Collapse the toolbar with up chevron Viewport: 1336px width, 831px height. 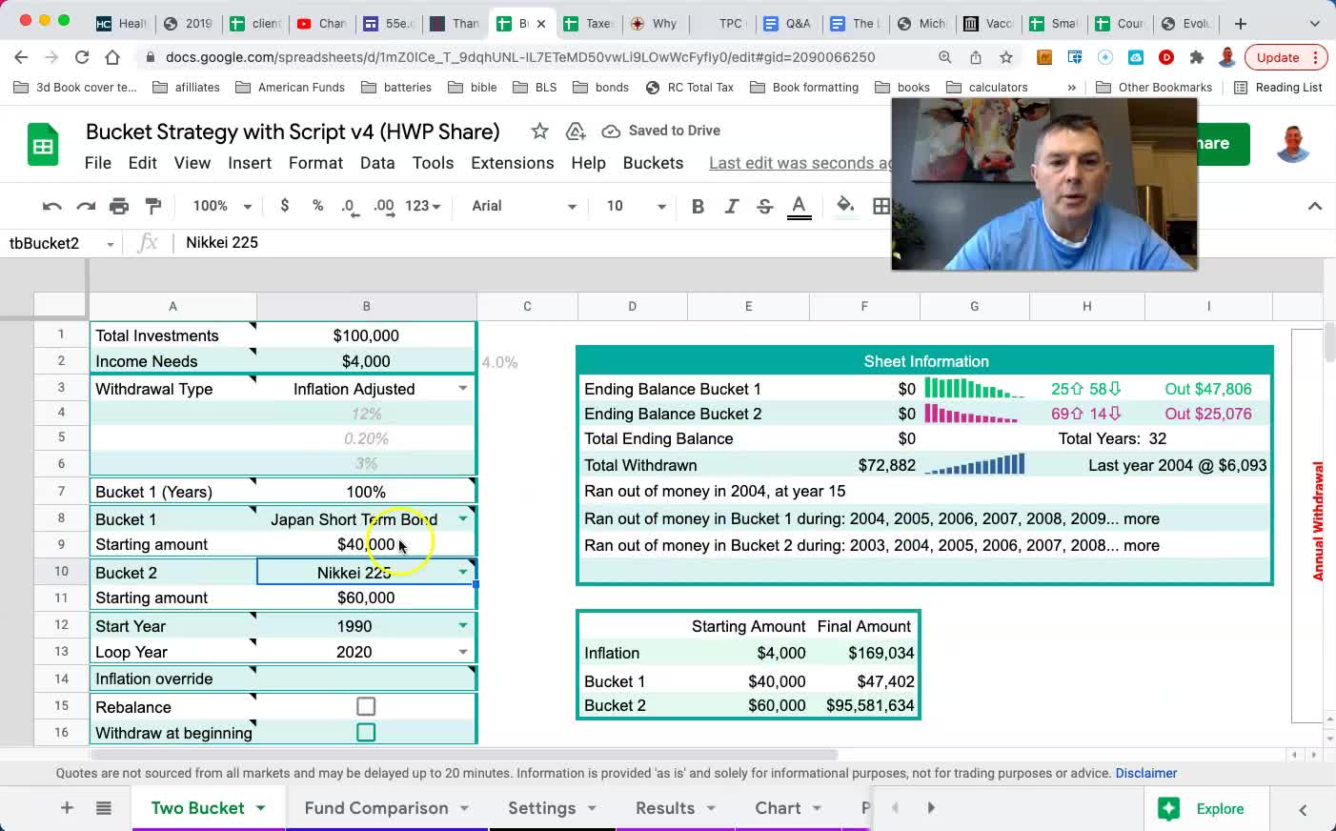click(1315, 206)
